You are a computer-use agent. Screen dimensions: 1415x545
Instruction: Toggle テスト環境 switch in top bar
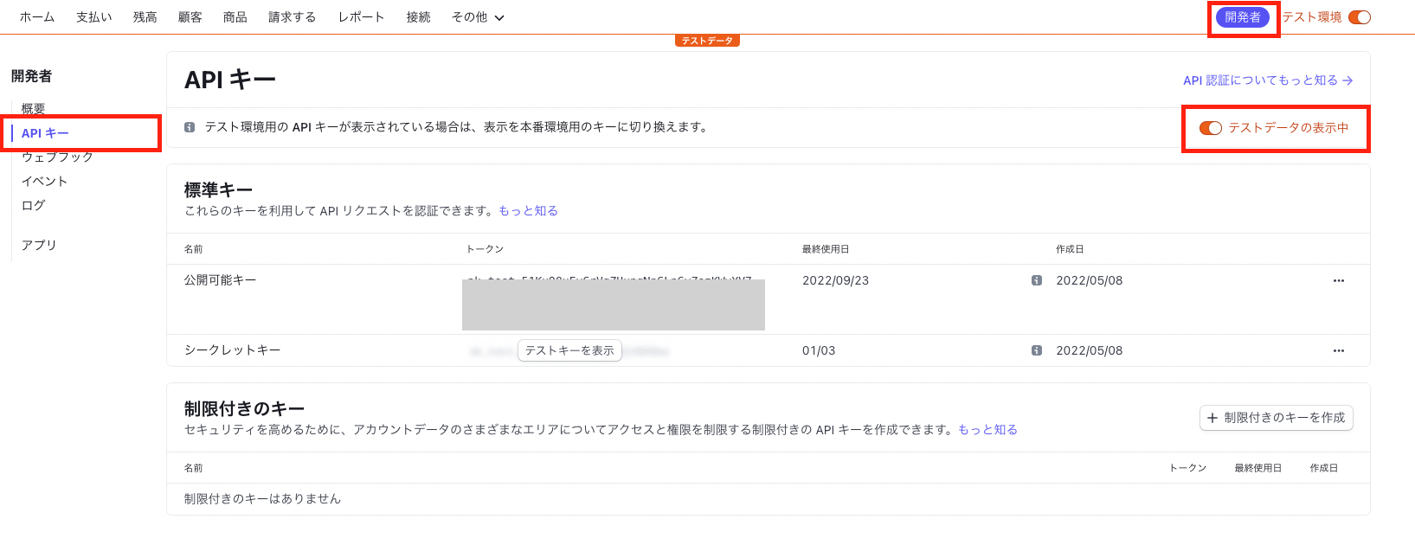point(1359,17)
